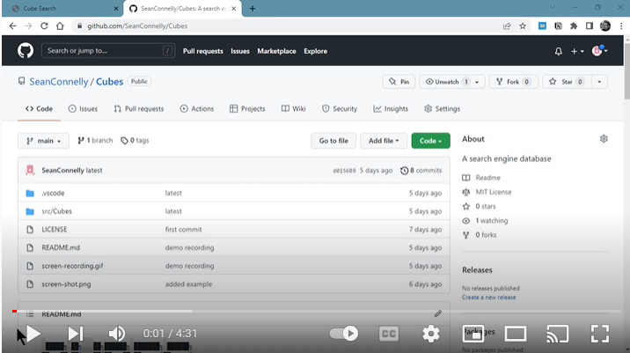
Task: Open the plus create-new menu
Action: 577,51
